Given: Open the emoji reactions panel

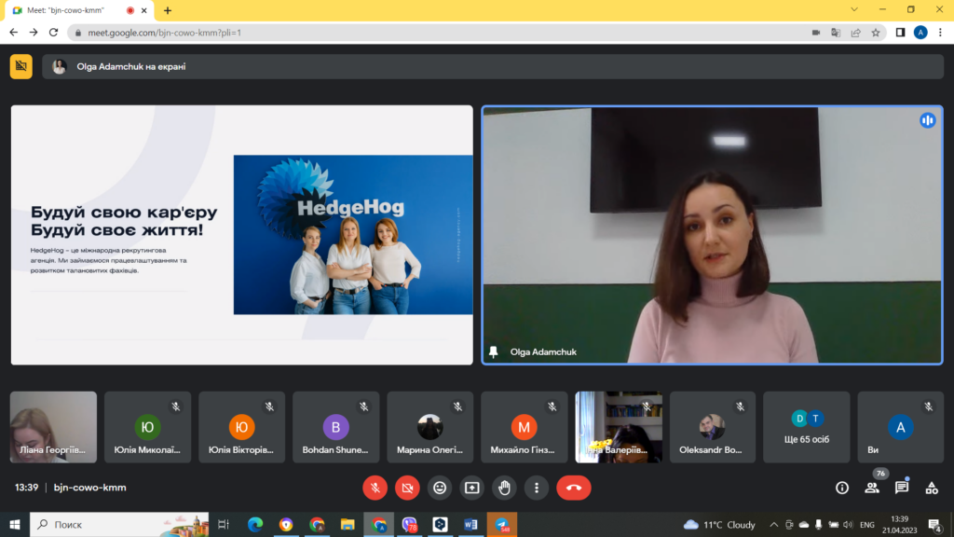Looking at the screenshot, I should [440, 487].
